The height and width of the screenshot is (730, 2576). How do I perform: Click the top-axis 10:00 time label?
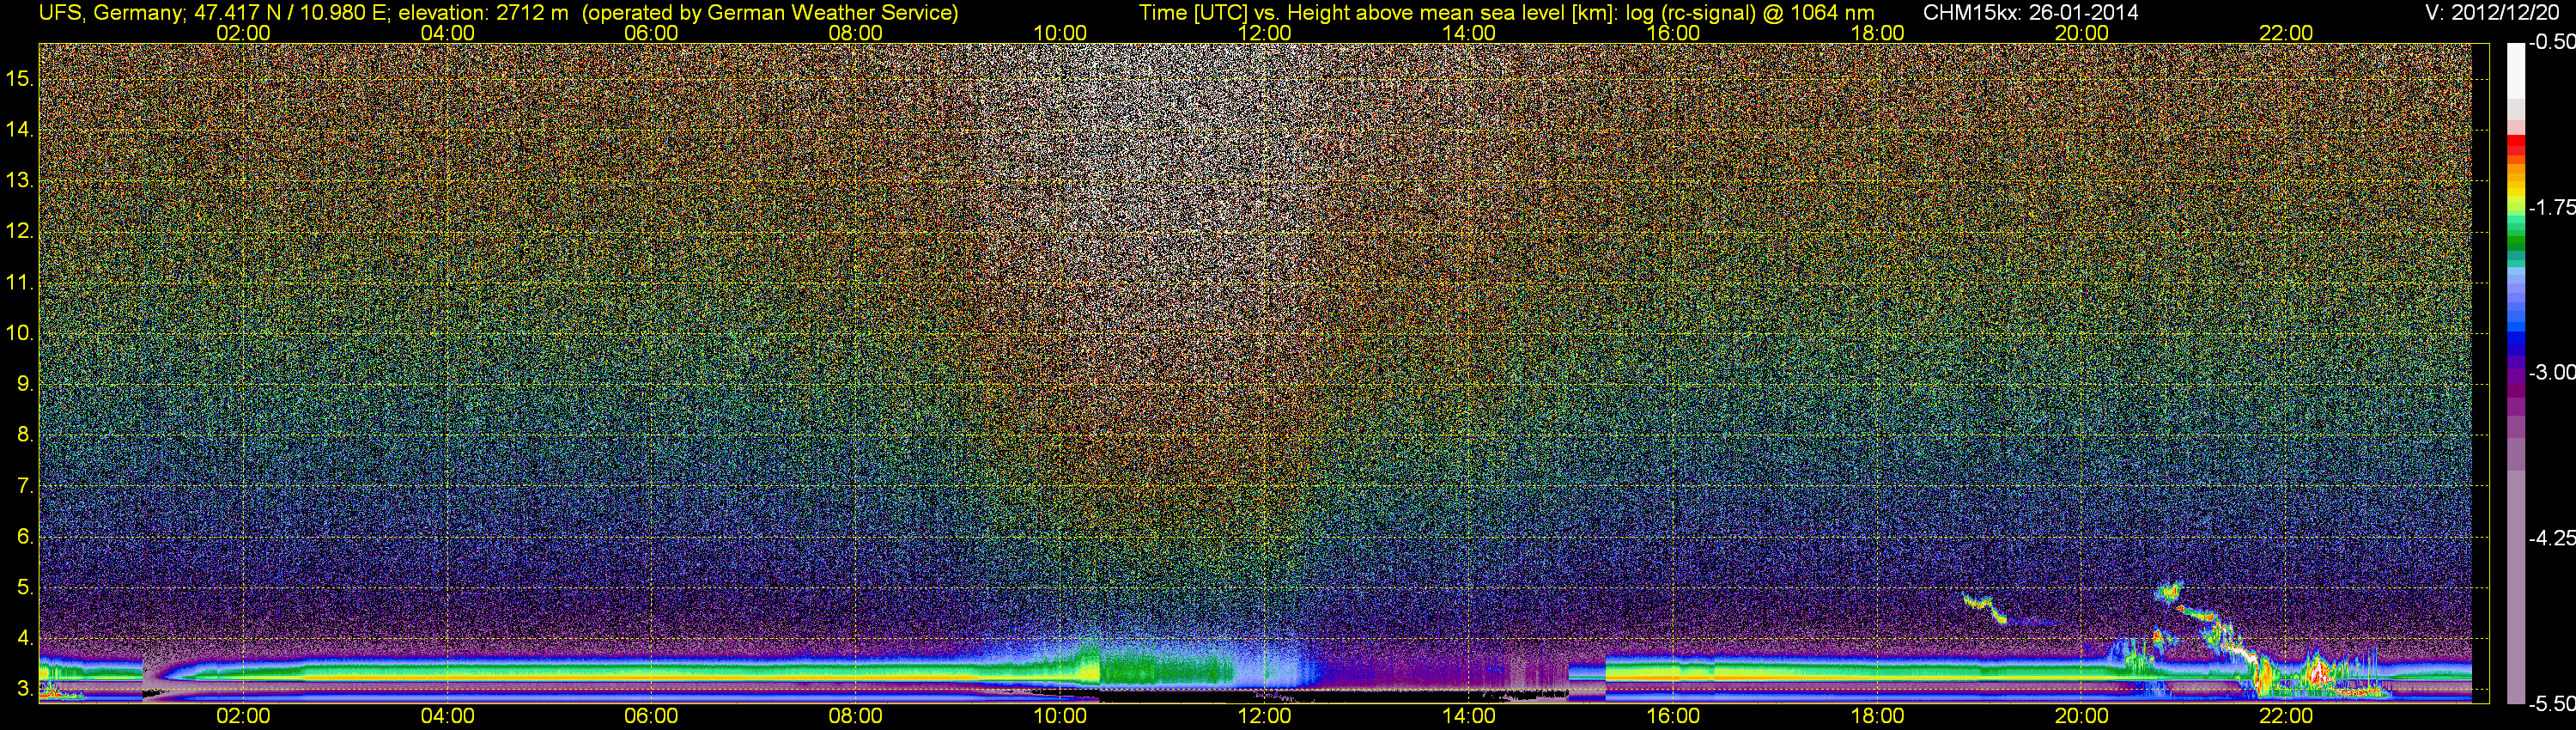[x=1060, y=33]
